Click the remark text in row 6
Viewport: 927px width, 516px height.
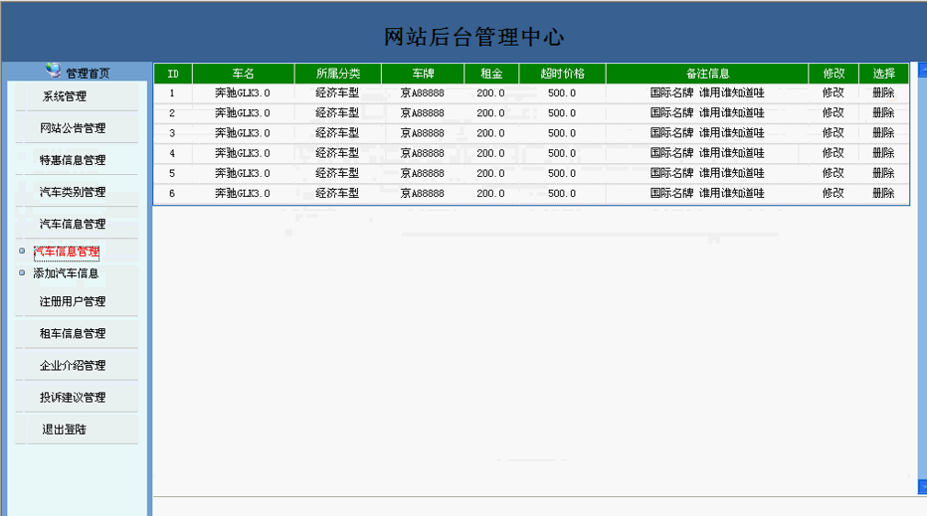tap(707, 193)
